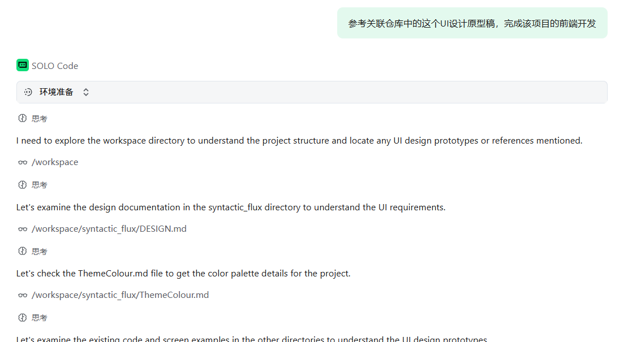Image resolution: width=628 pixels, height=342 pixels.
Task: Select the green user prompt message bubble
Action: (x=472, y=23)
